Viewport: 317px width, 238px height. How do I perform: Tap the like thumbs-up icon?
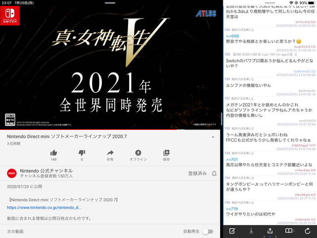pyautogui.click(x=53, y=153)
